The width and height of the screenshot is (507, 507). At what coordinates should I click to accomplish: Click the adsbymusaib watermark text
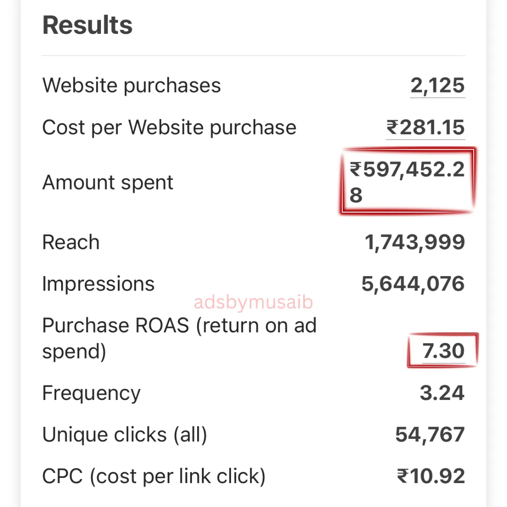[253, 303]
